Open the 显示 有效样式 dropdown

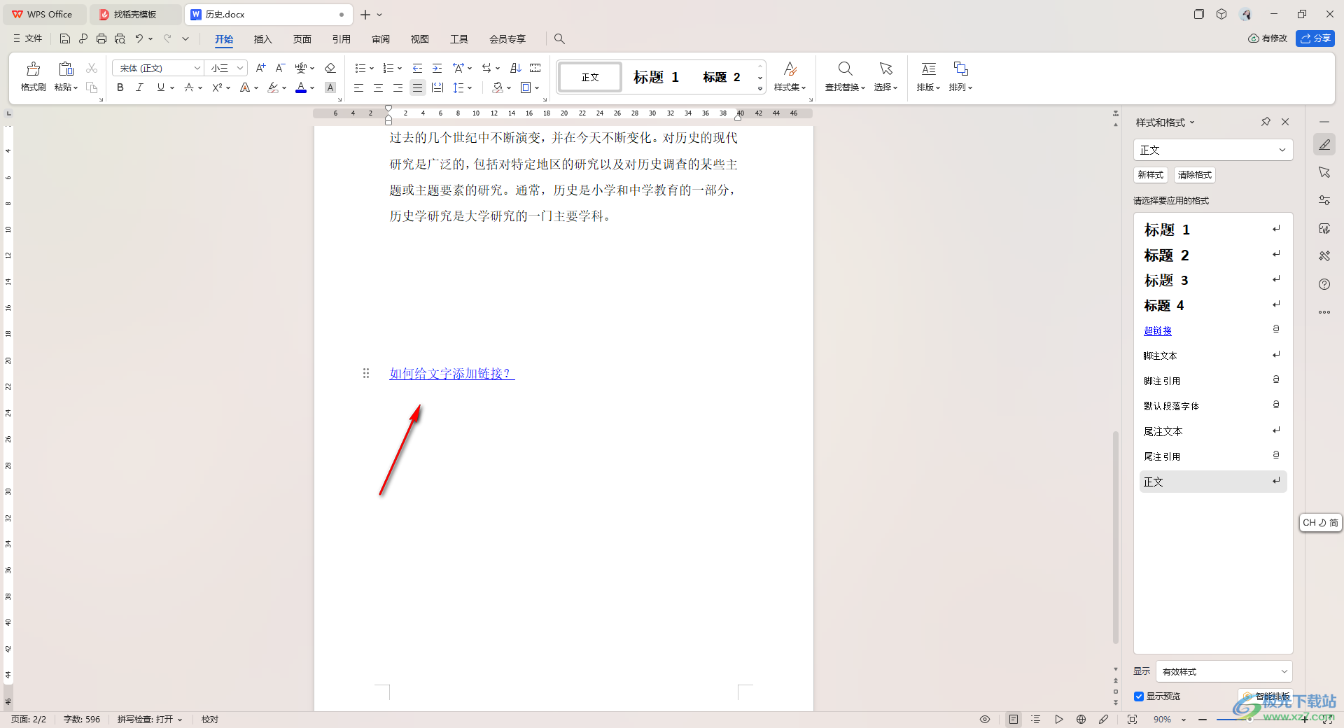click(x=1224, y=671)
